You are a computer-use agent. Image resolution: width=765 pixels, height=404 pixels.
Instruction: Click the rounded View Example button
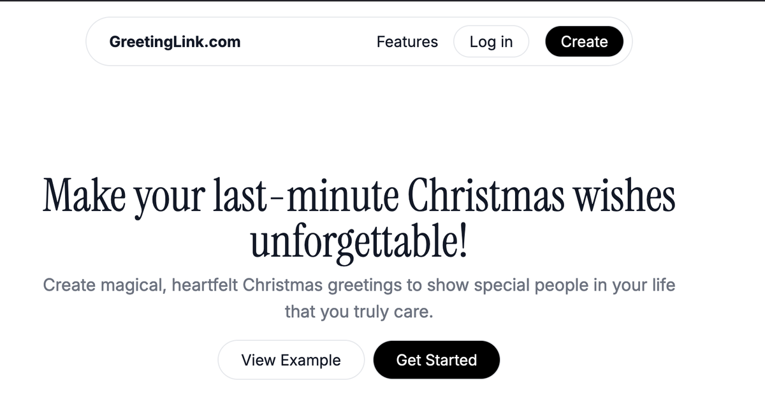[x=291, y=360]
